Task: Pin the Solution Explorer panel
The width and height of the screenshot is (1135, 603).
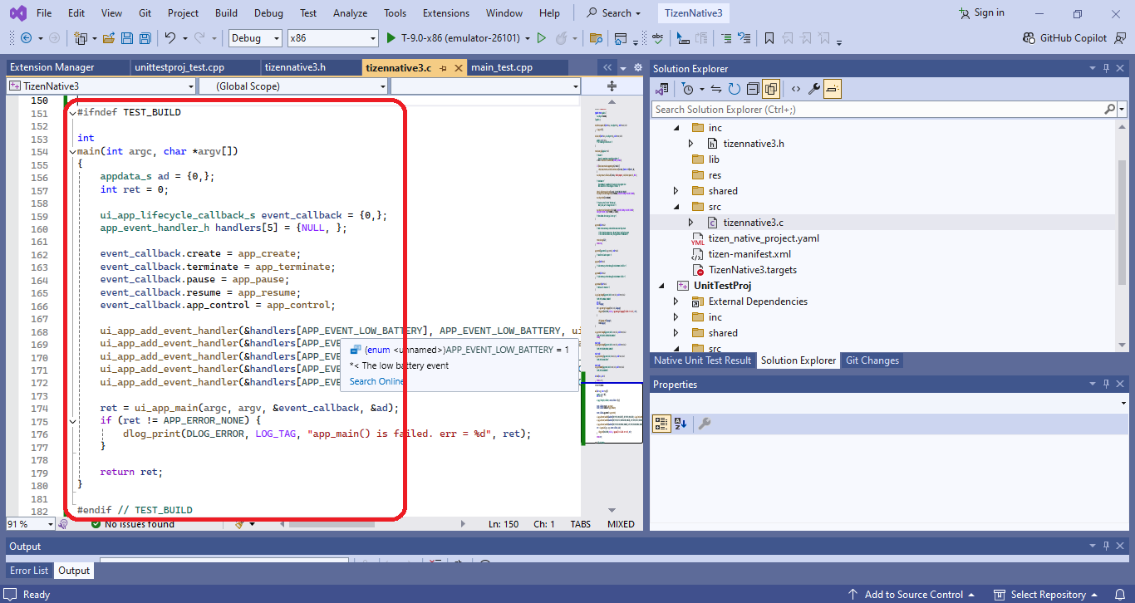Action: coord(1106,68)
